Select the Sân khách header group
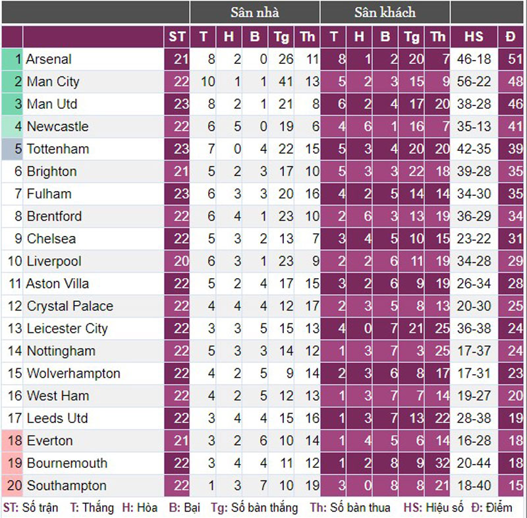The width and height of the screenshot is (527, 518). click(x=385, y=13)
